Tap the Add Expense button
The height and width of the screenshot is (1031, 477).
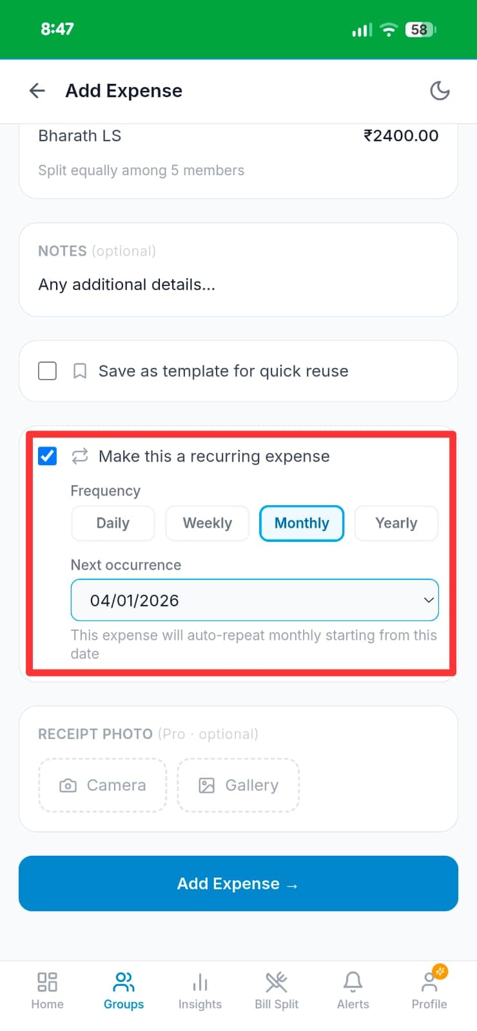click(238, 883)
